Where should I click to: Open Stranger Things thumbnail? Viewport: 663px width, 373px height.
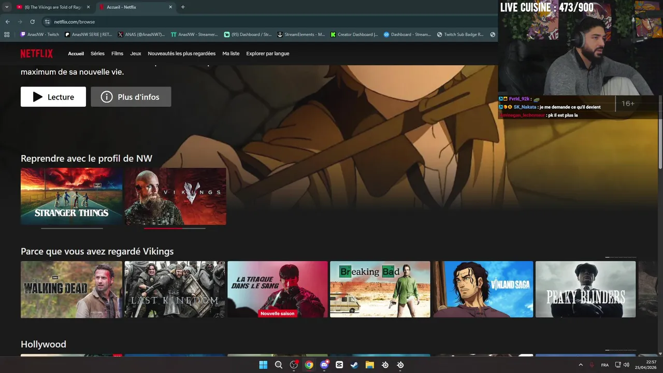71,196
